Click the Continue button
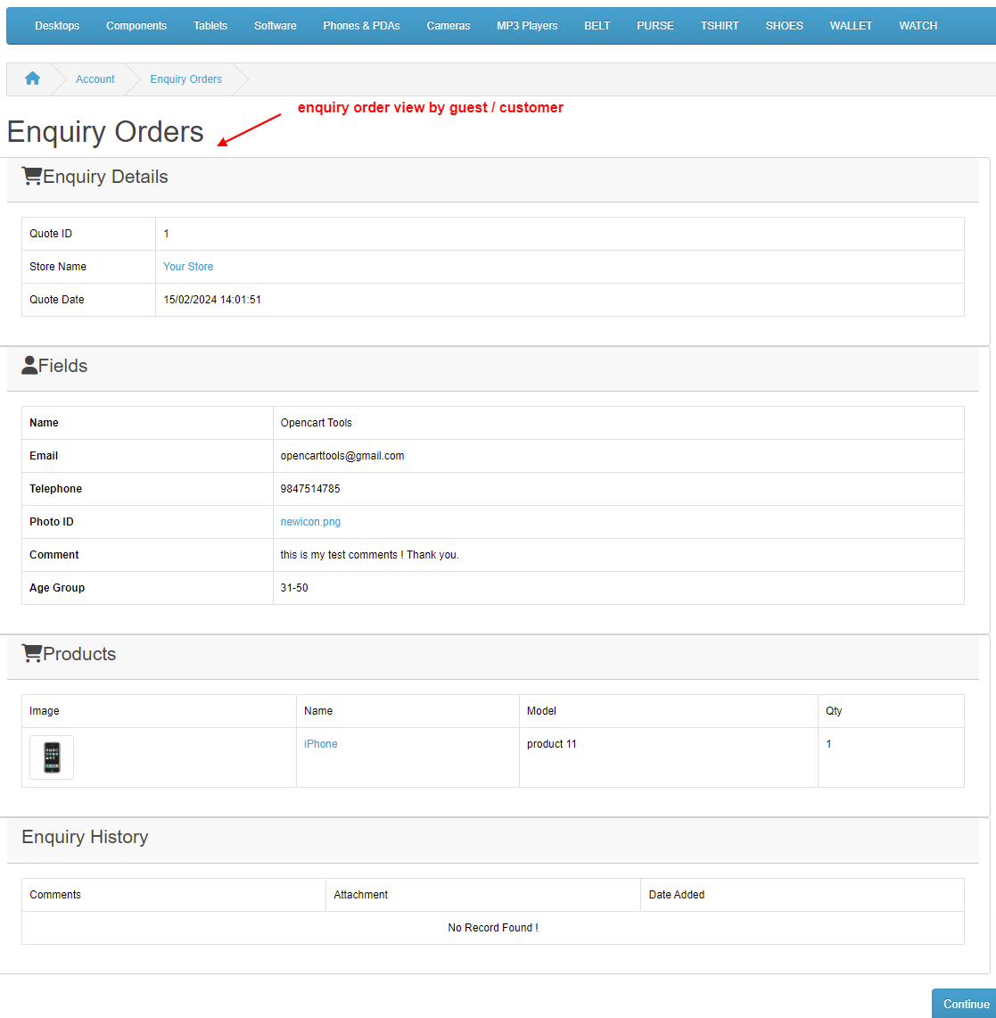Viewport: 996px width, 1018px height. coord(966,1004)
